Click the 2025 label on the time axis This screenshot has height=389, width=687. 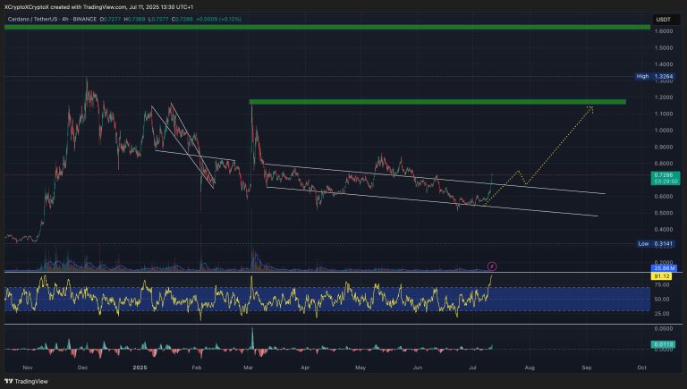point(141,368)
